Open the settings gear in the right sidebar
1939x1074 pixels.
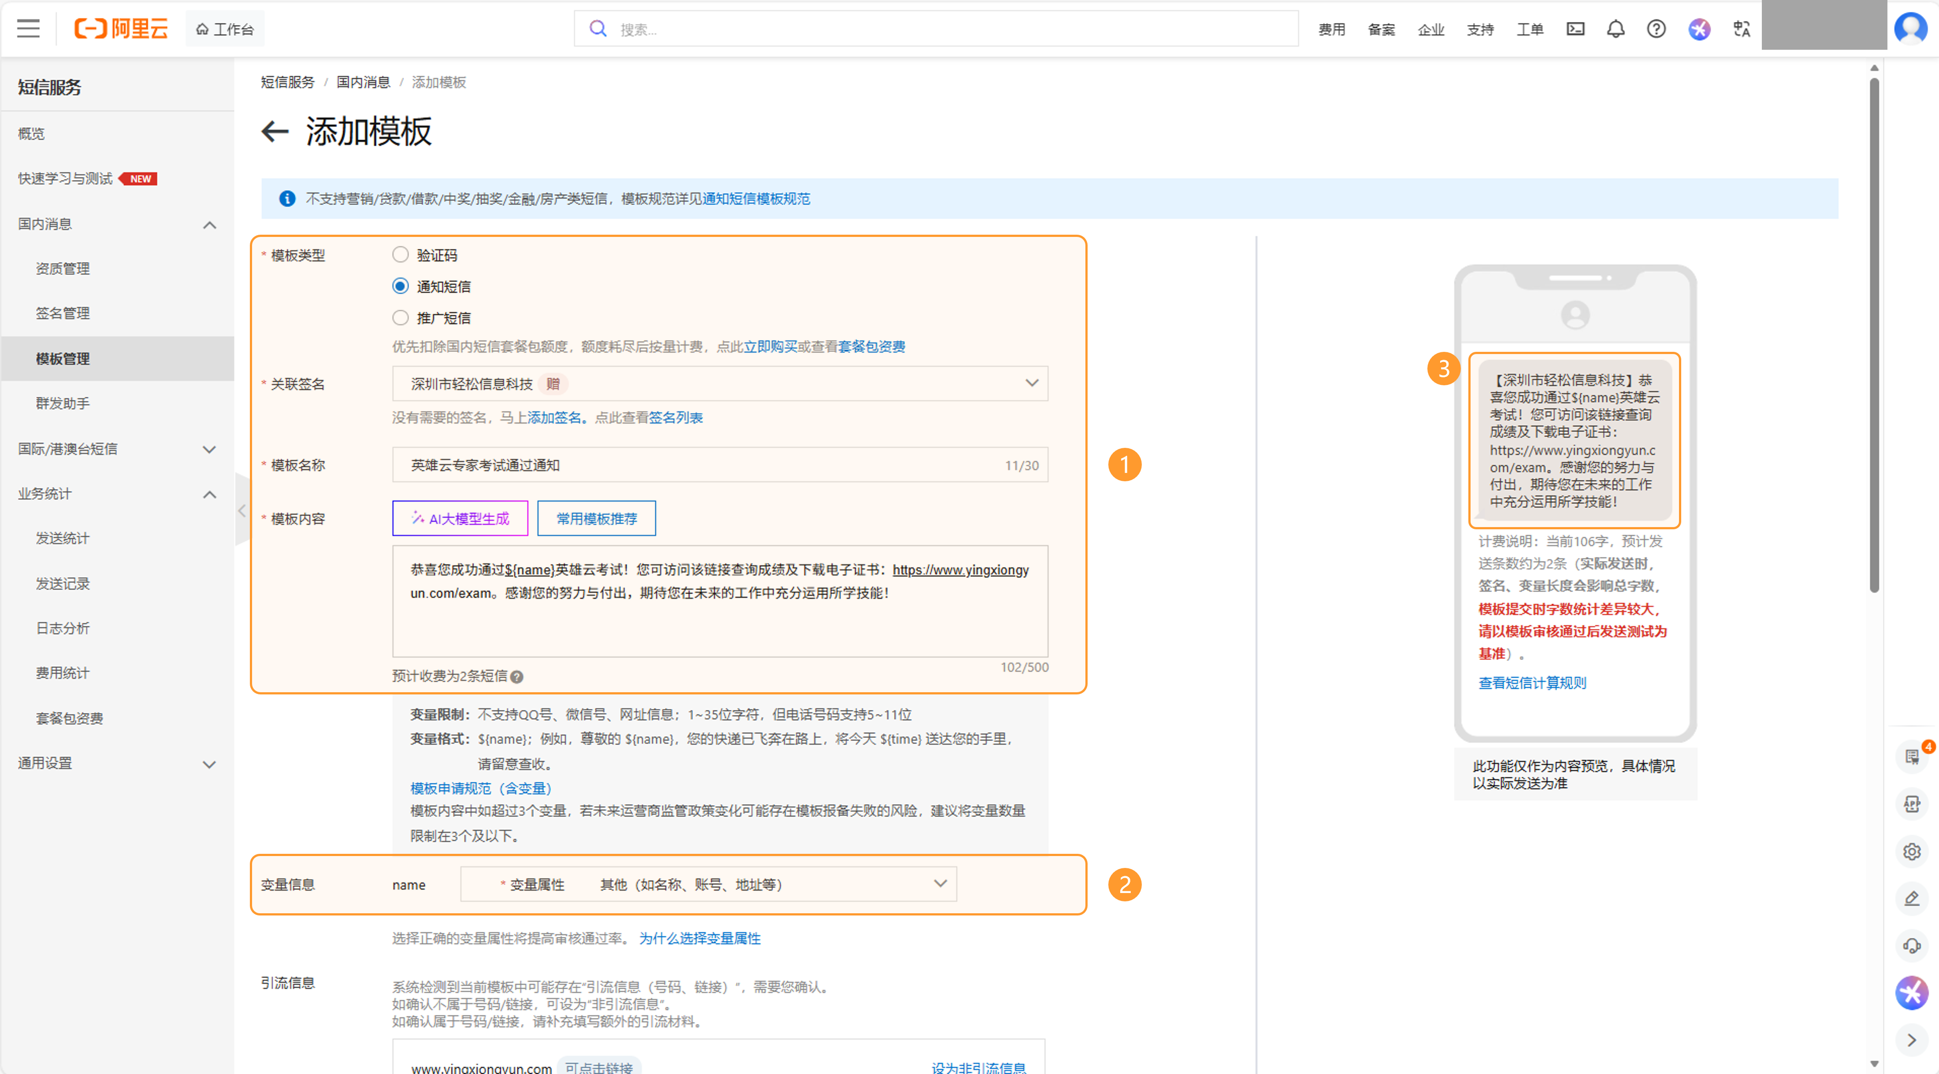tap(1913, 851)
